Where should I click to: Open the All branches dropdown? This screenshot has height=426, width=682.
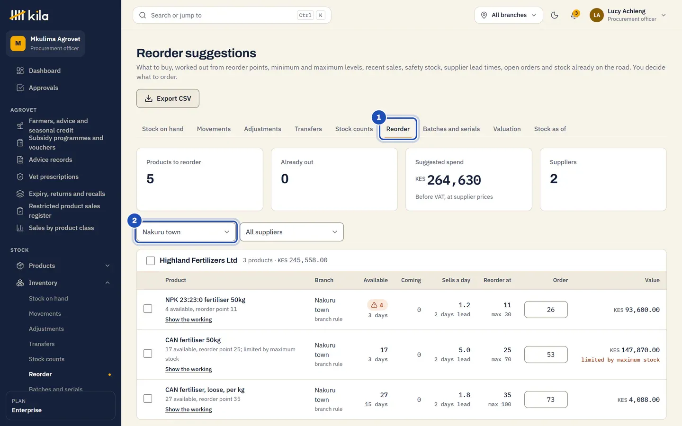tap(509, 15)
